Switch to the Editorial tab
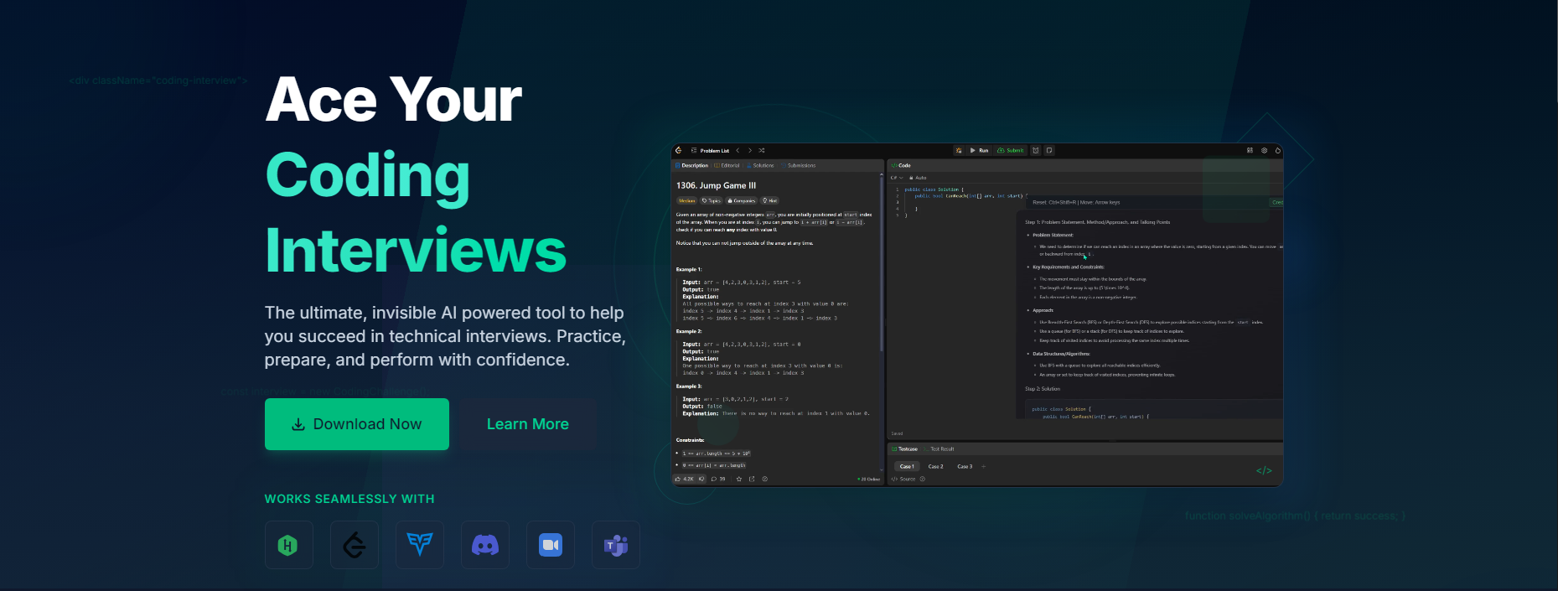 click(x=727, y=166)
